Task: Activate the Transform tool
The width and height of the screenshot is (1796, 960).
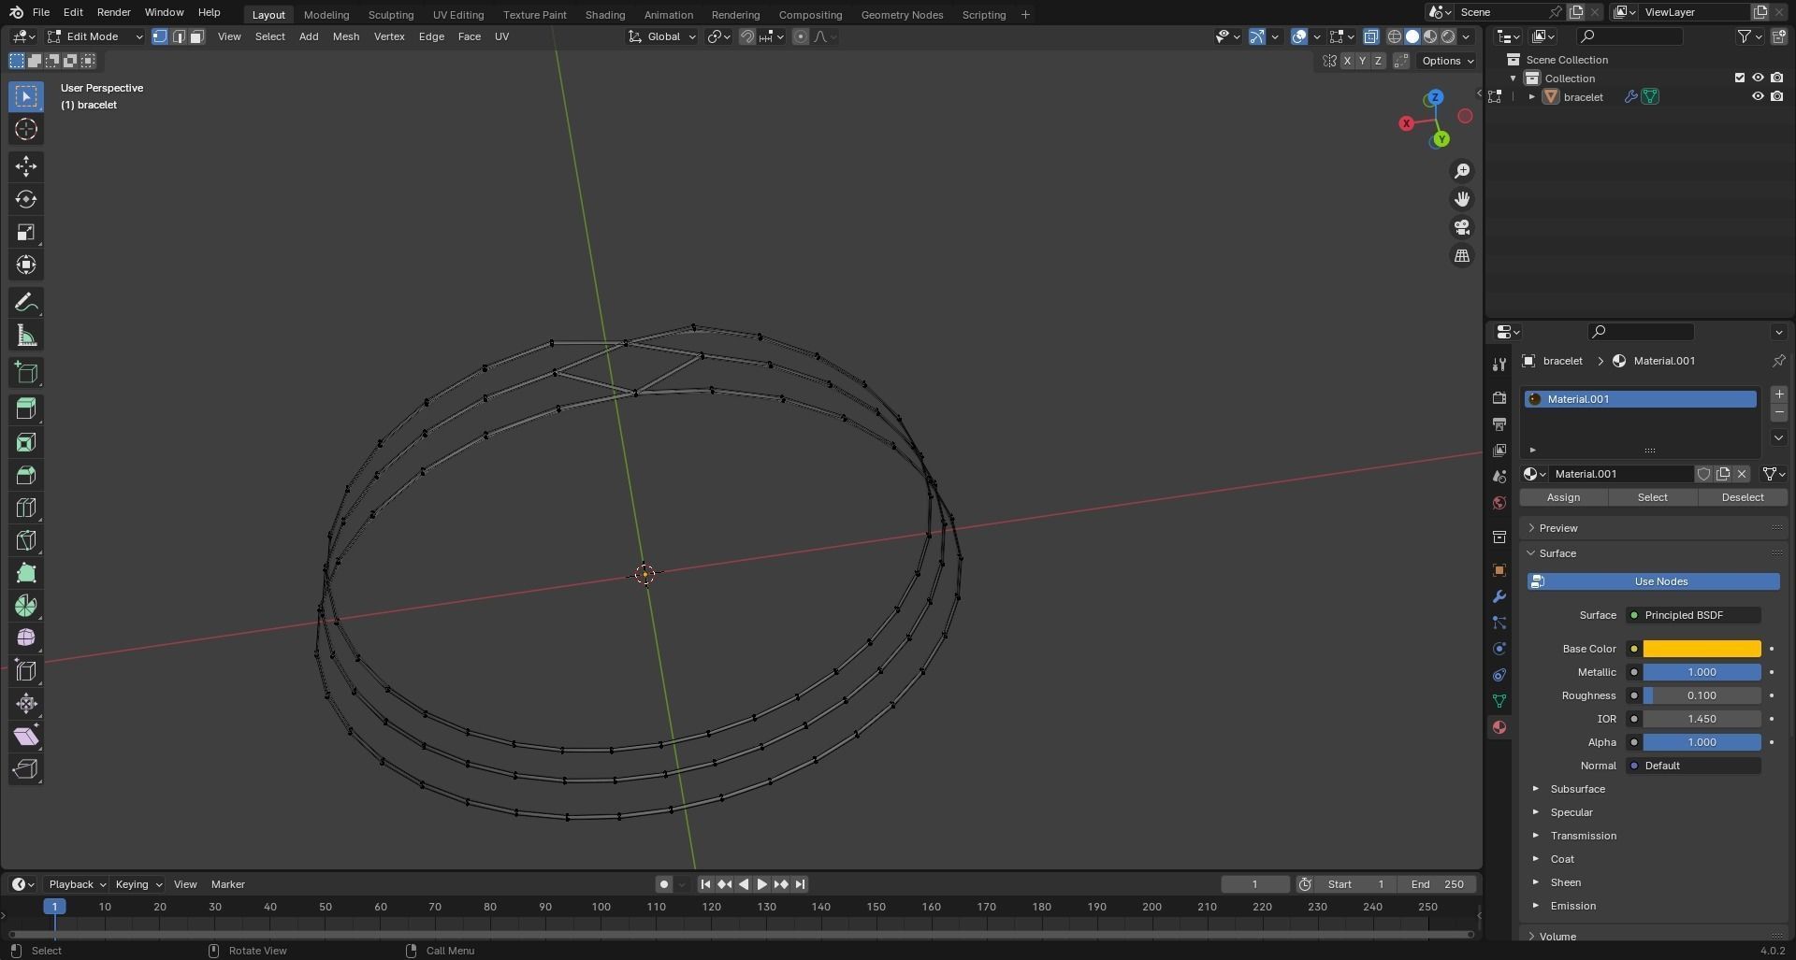Action: click(x=25, y=265)
